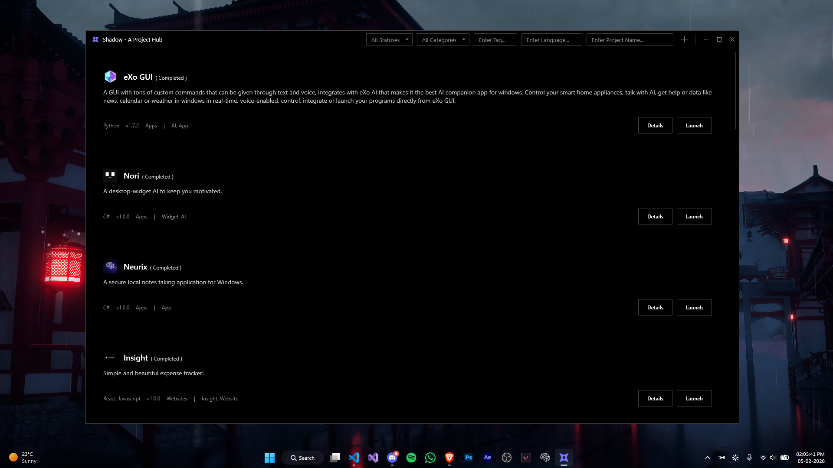Open Details for Insight project
Image resolution: width=833 pixels, height=468 pixels.
click(655, 398)
